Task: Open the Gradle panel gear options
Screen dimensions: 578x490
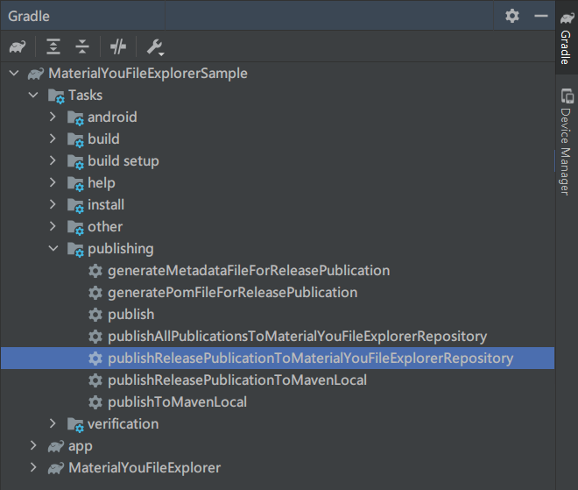Action: [512, 16]
